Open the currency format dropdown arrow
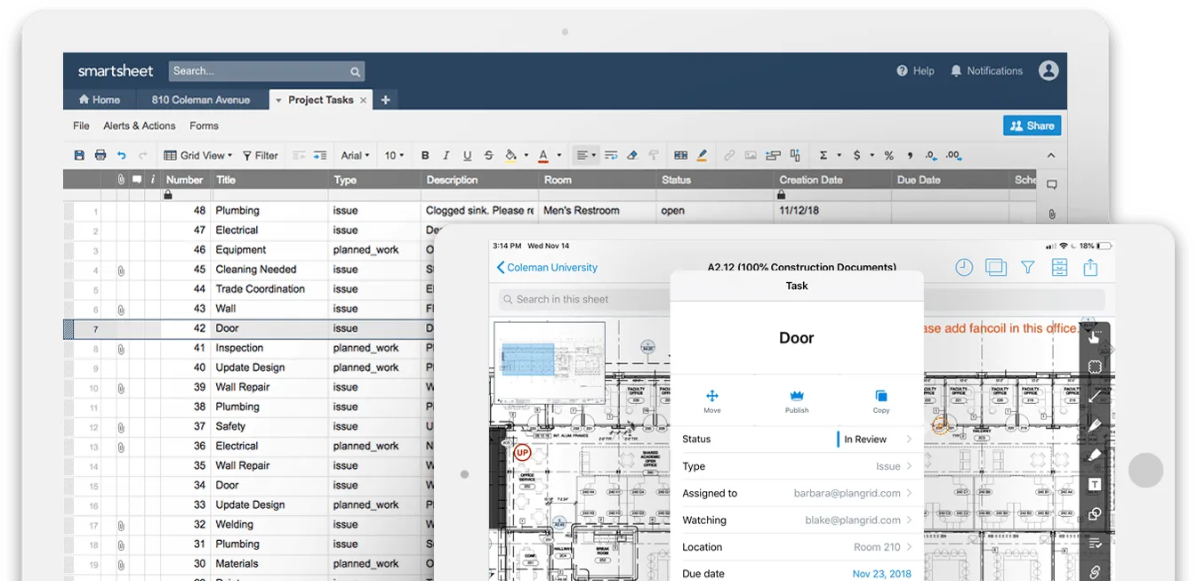 872,155
